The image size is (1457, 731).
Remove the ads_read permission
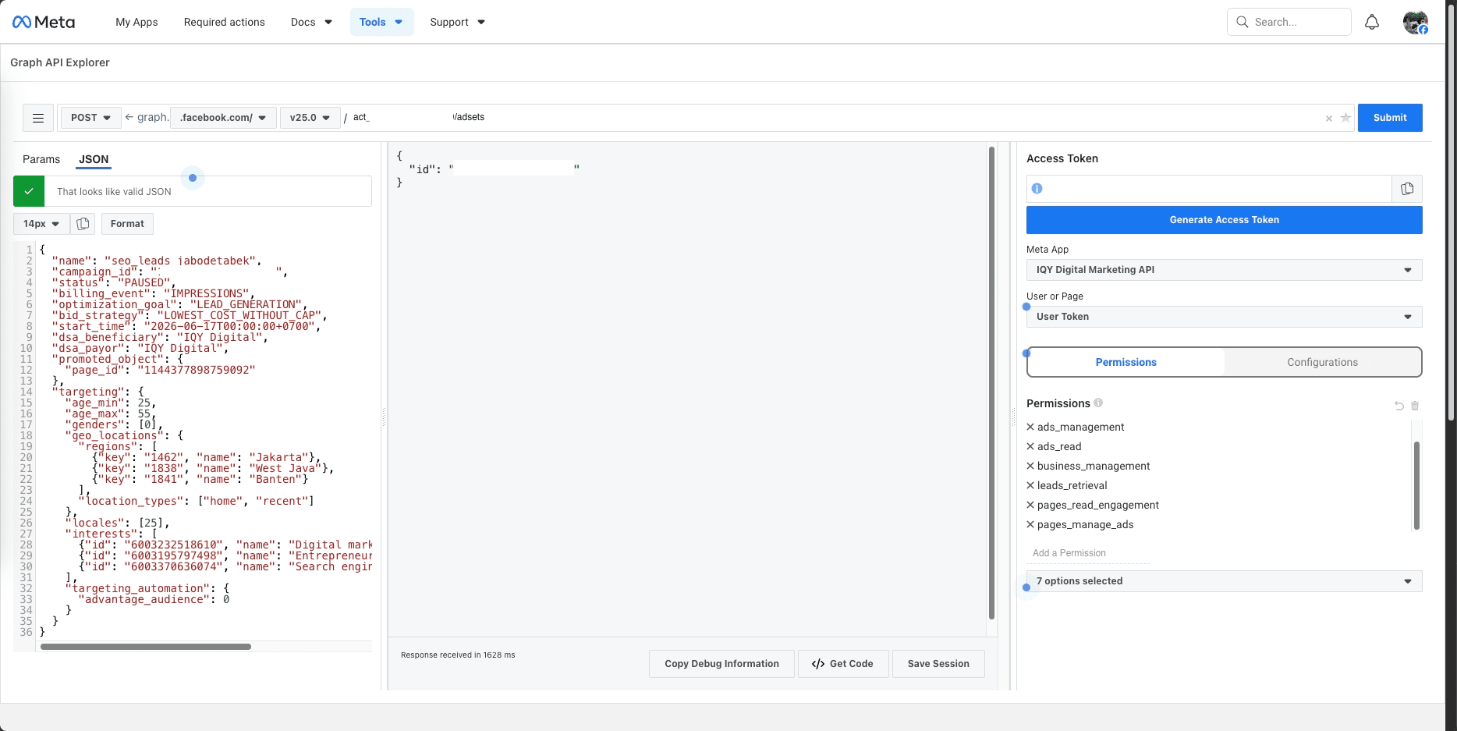pyautogui.click(x=1030, y=446)
